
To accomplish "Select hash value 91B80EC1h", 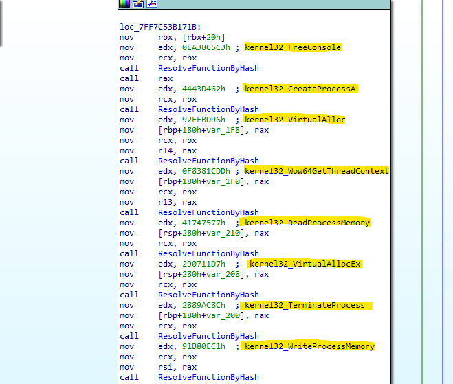I will point(203,346).
